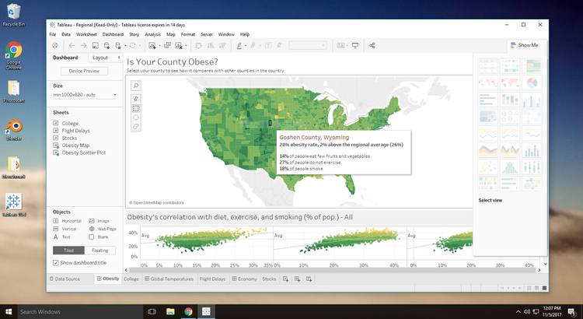Expand the Pause Auto Updates dropdown arrow
Image resolution: width=583 pixels, height=319 pixels.
click(125, 46)
